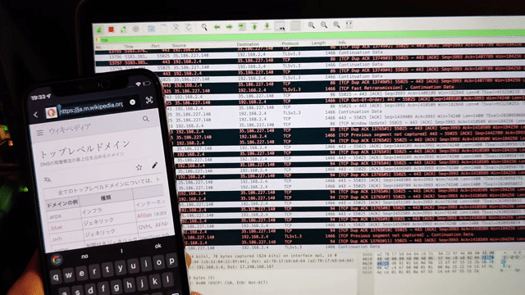The image size is (525, 295).
Task: Sort by the Length column header
Action: [x=318, y=43]
